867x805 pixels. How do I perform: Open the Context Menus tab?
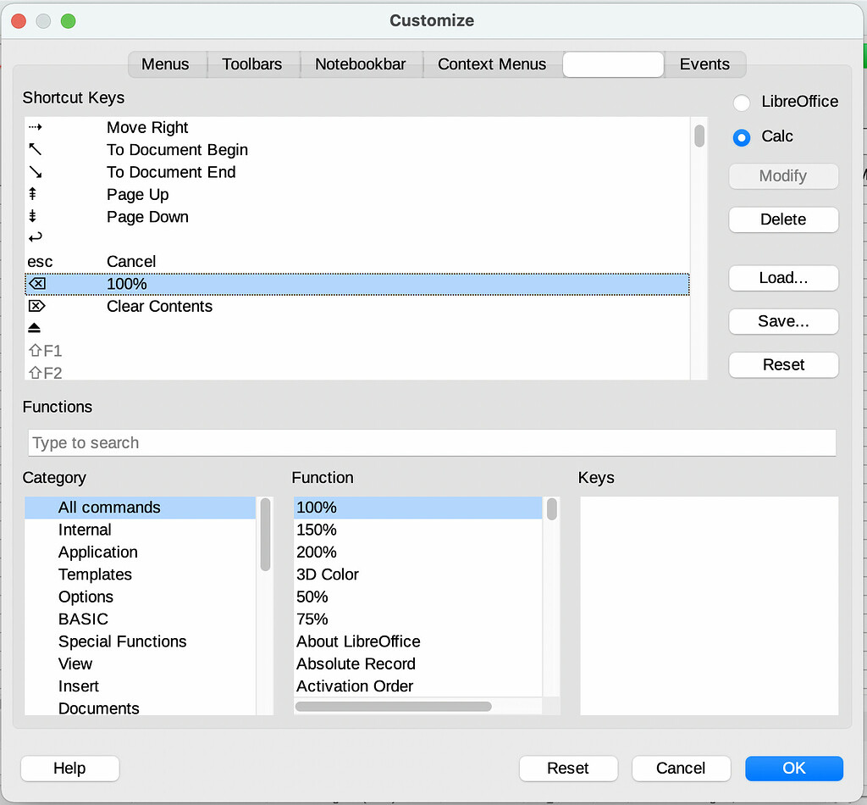[x=492, y=64]
